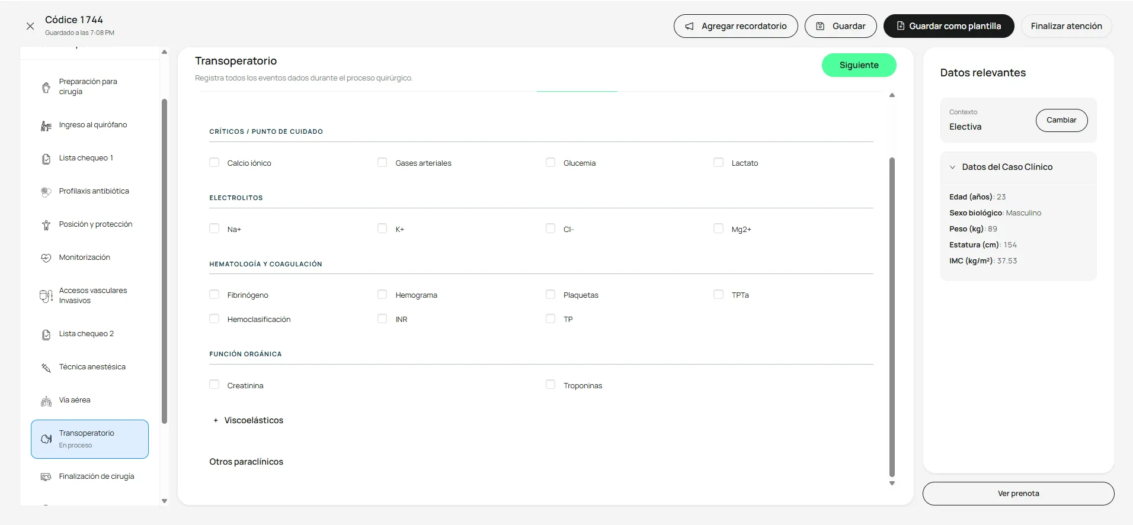Image resolution: width=1133 pixels, height=525 pixels.
Task: Click Guardar como plantilla button
Action: point(949,26)
